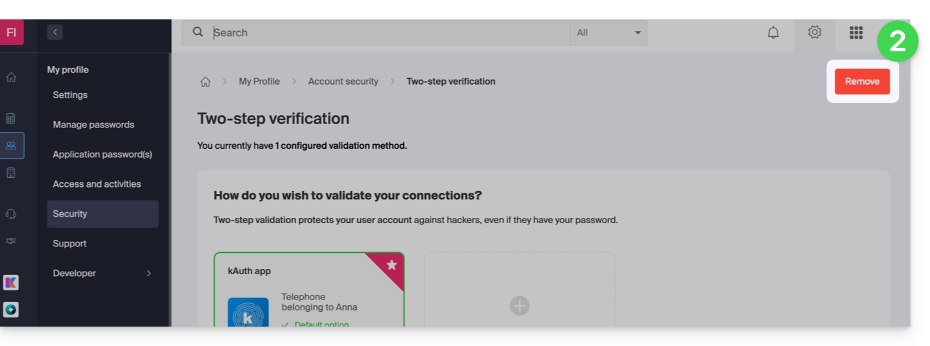Screen dimensions: 930x346
Task: Open notifications bell icon
Action: [773, 32]
